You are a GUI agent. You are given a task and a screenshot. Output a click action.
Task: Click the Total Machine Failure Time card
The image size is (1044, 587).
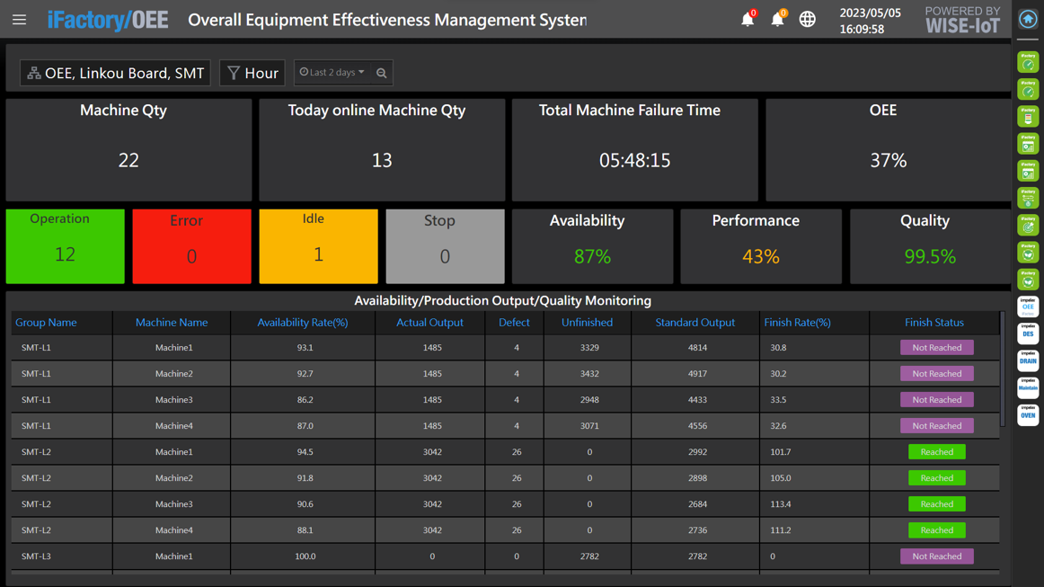[635, 150]
